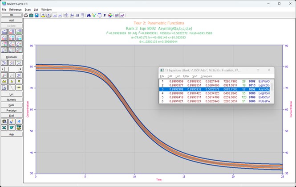
Task: Click the 'Time' x-axis label
Action: [x=159, y=179]
